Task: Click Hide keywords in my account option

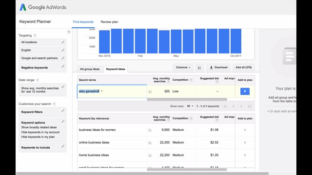Action: pyautogui.click(x=40, y=132)
